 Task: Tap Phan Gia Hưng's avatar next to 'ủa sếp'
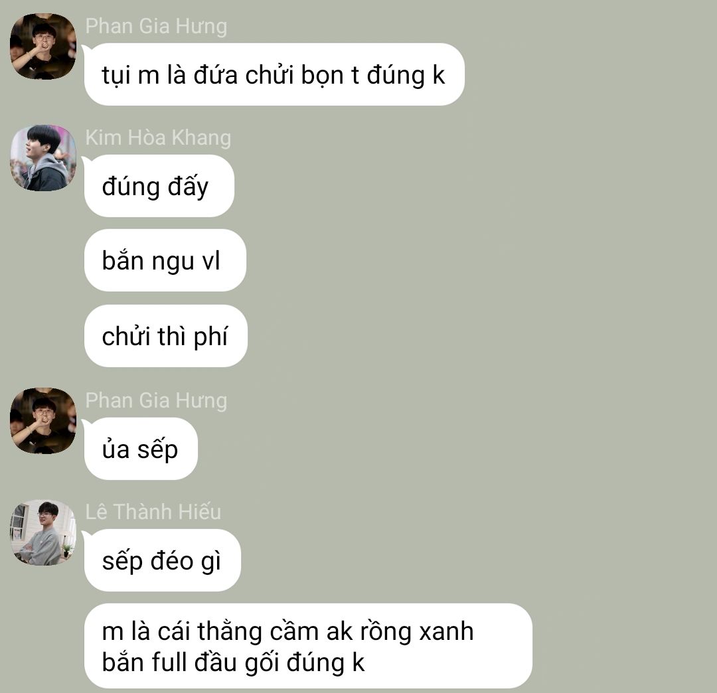coord(43,421)
